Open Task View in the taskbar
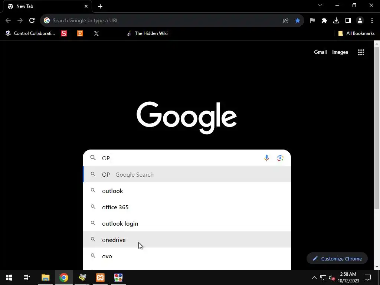 [x=27, y=278]
